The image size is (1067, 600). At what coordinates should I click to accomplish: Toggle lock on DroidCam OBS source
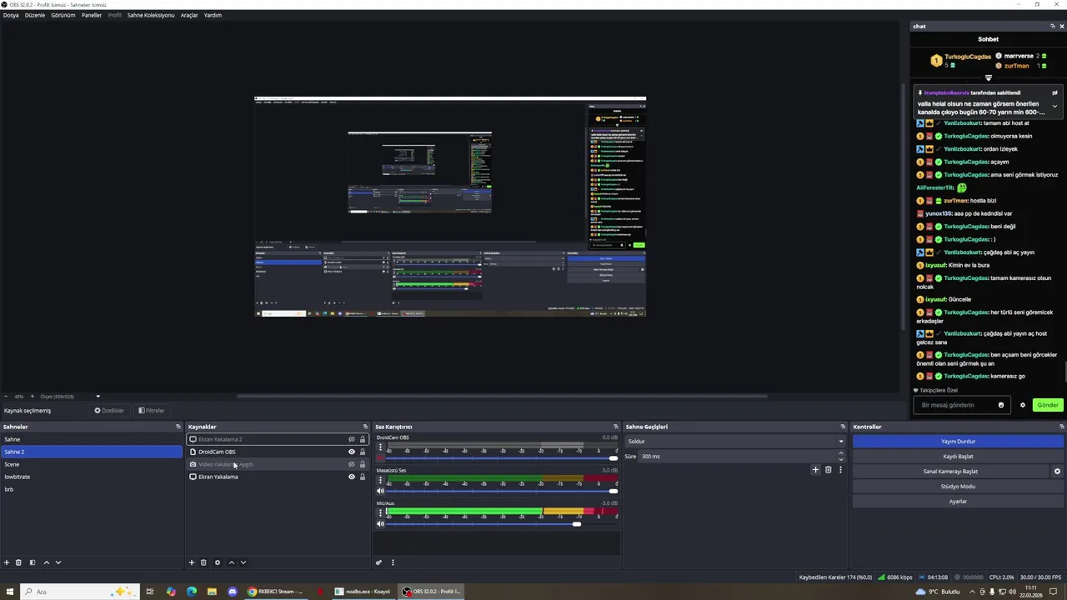tap(363, 452)
